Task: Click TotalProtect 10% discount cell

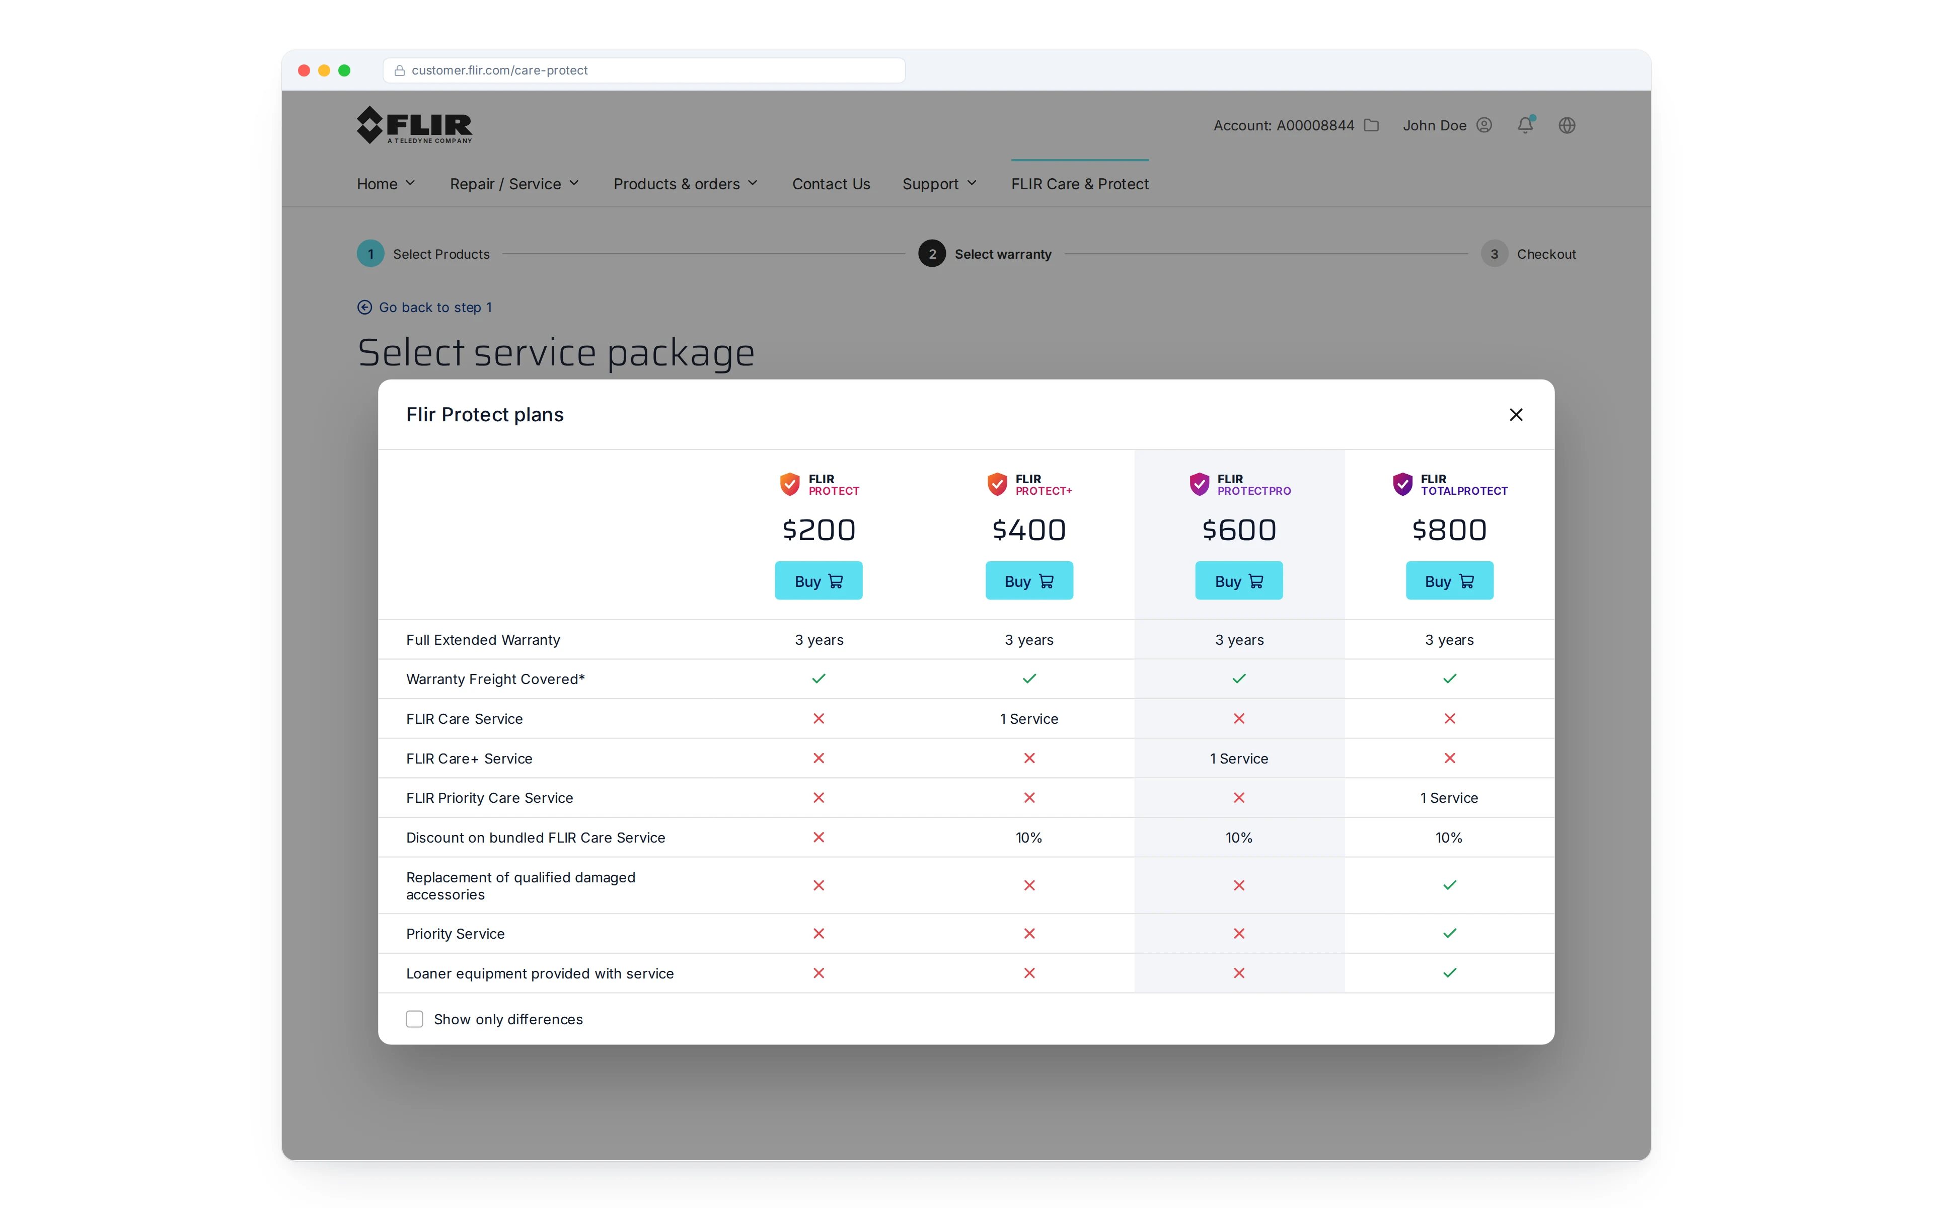Action: click(1449, 837)
